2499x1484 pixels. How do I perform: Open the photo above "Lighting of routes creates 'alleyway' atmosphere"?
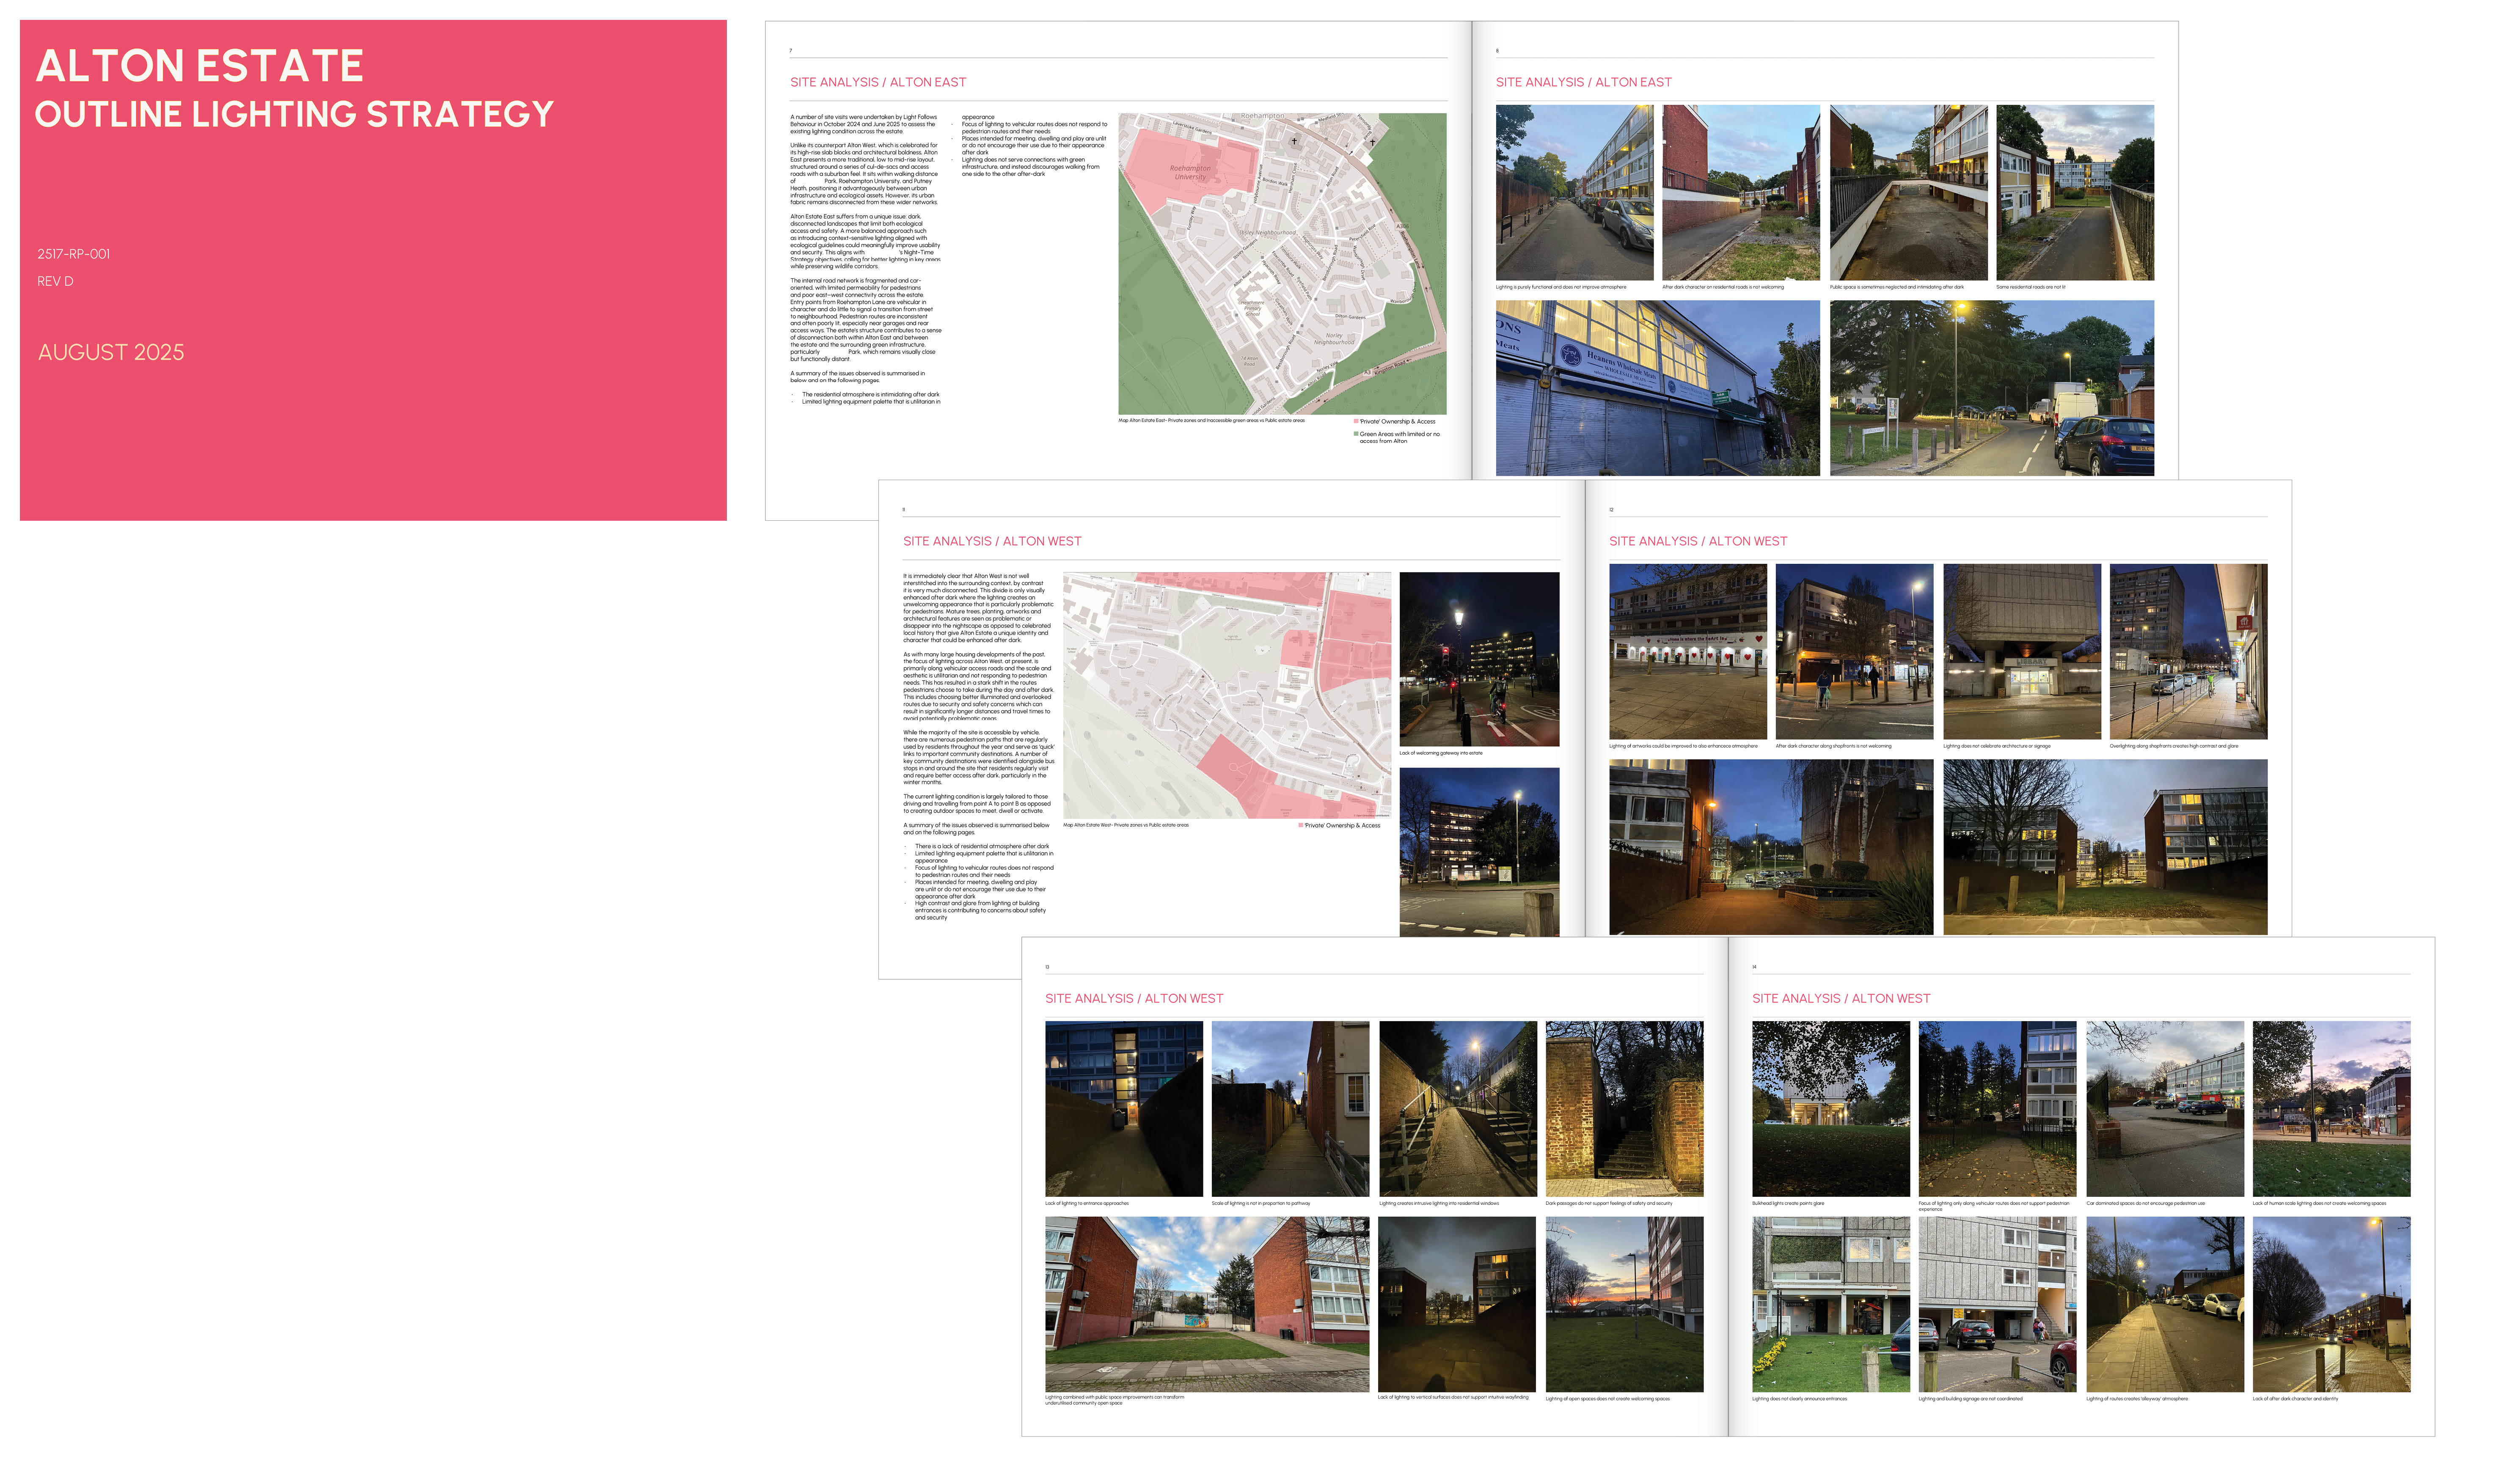click(x=2165, y=1304)
